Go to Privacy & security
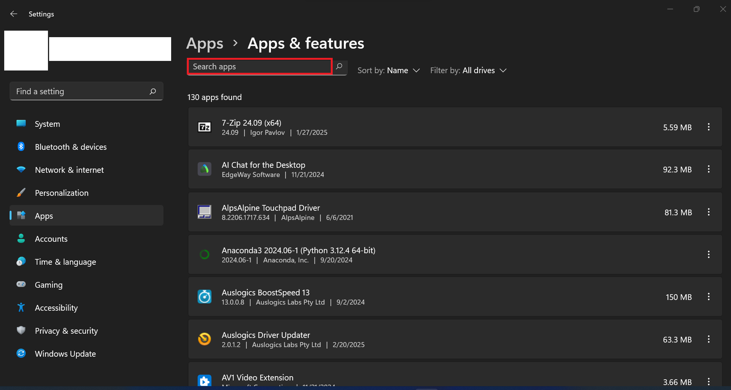This screenshot has width=731, height=390. pos(86,331)
